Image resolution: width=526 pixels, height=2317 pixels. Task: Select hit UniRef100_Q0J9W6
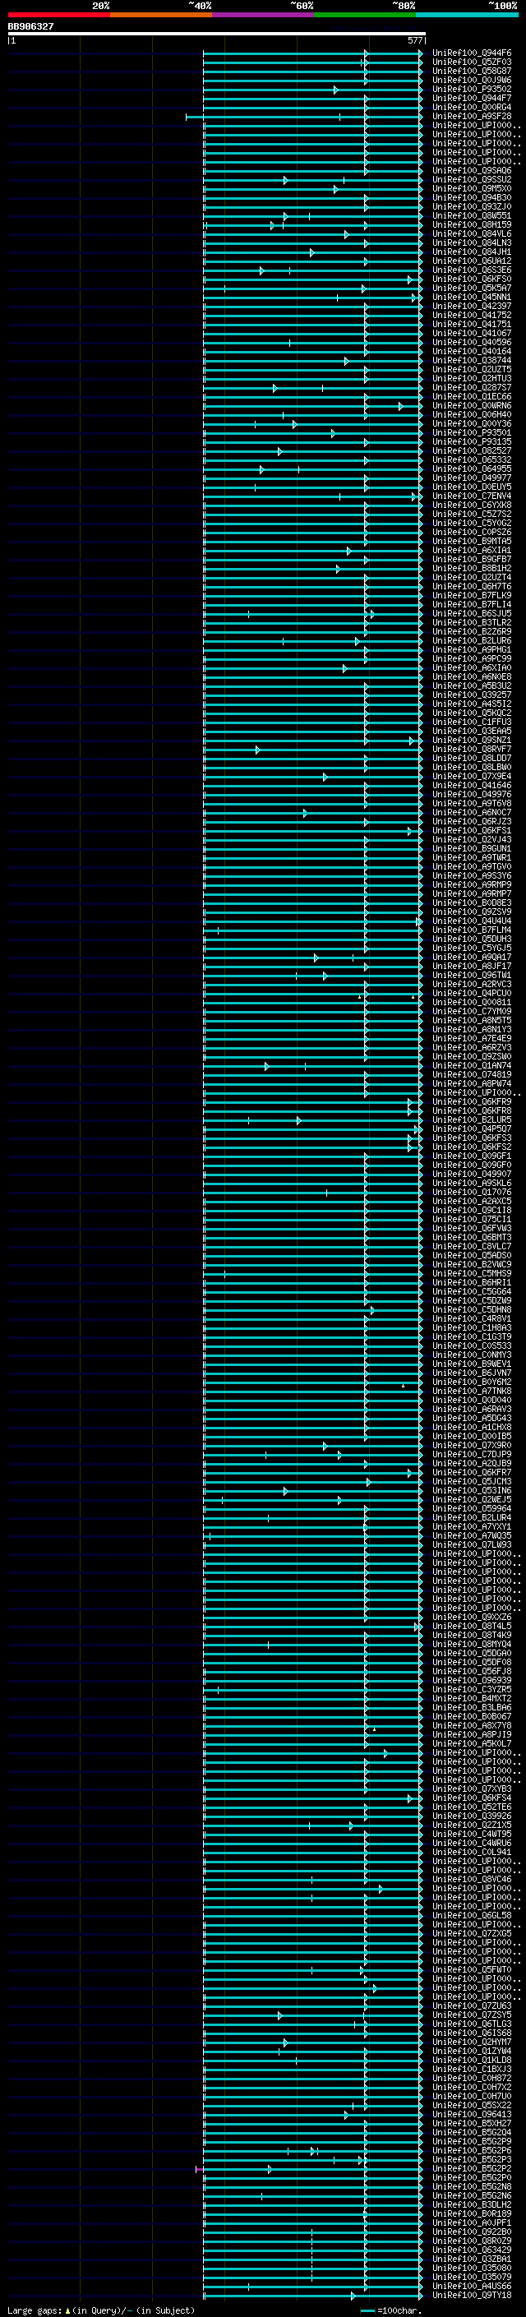(x=472, y=80)
